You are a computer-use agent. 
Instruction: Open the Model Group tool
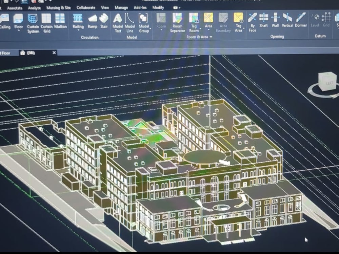click(144, 23)
